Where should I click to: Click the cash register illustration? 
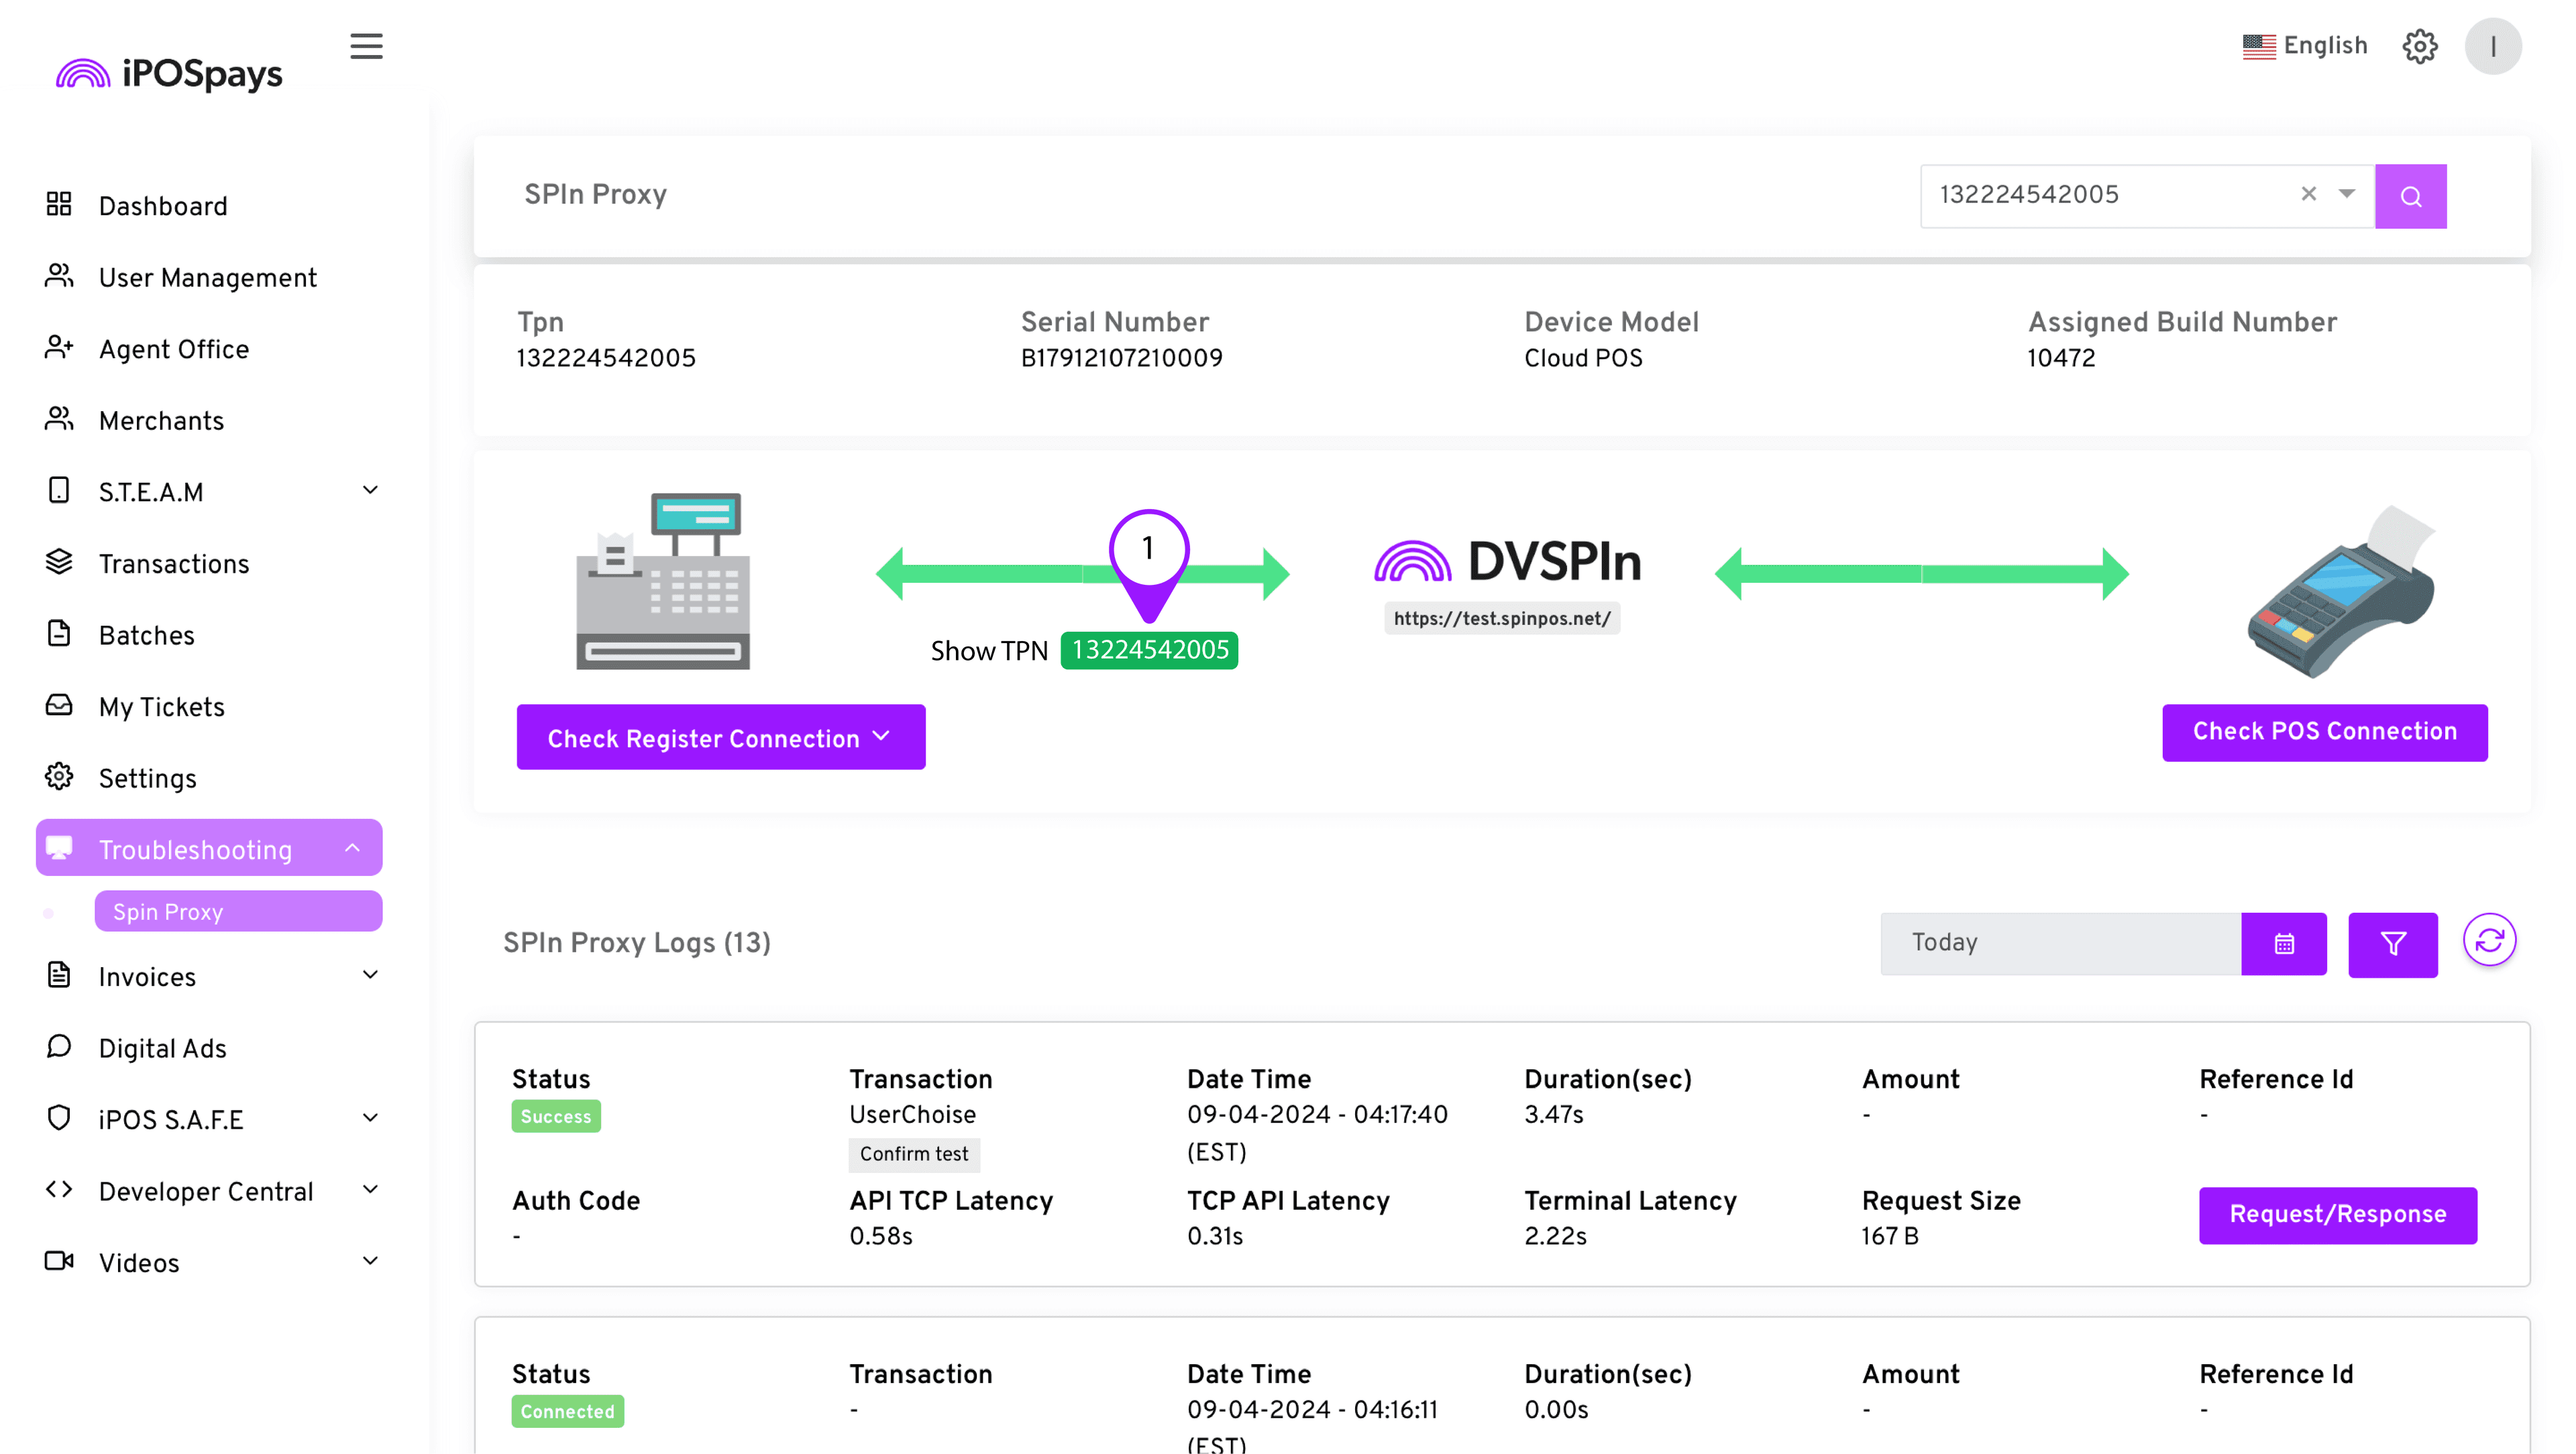click(663, 582)
